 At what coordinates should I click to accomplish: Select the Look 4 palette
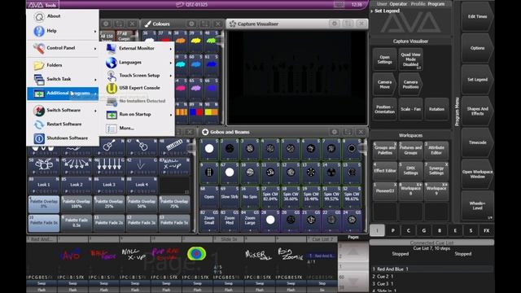pyautogui.click(x=142, y=186)
